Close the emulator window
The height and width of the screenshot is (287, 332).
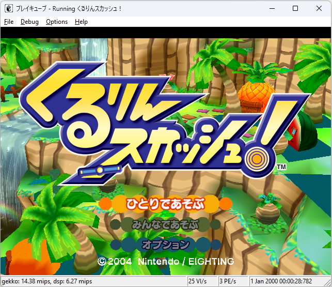click(x=319, y=8)
